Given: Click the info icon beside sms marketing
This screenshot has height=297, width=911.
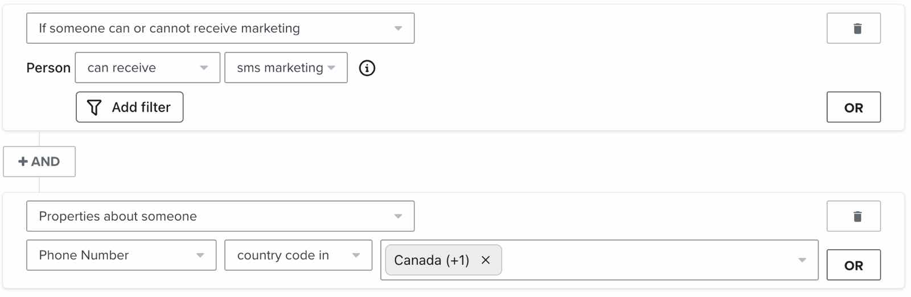Looking at the screenshot, I should [x=367, y=68].
